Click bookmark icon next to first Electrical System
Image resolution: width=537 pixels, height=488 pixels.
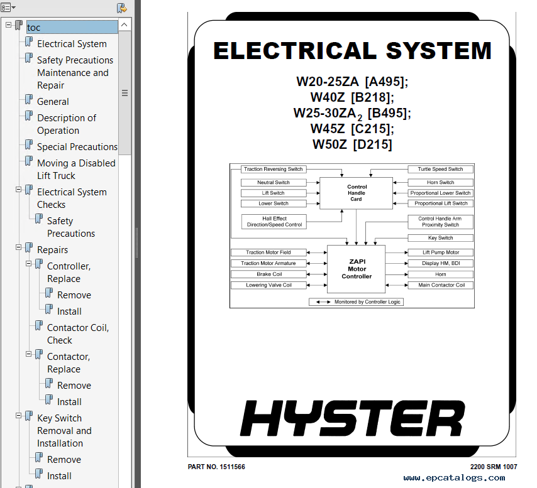(29, 42)
